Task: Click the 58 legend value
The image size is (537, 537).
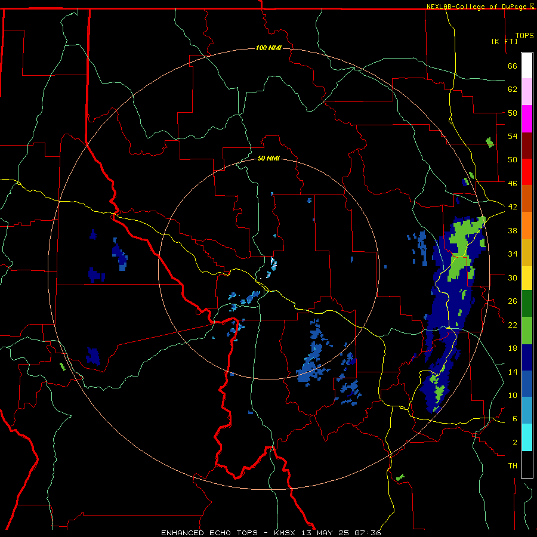Action: pos(513,113)
